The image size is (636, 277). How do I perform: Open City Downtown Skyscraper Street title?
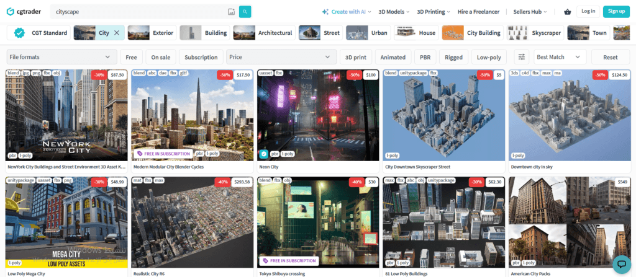[x=417, y=167]
